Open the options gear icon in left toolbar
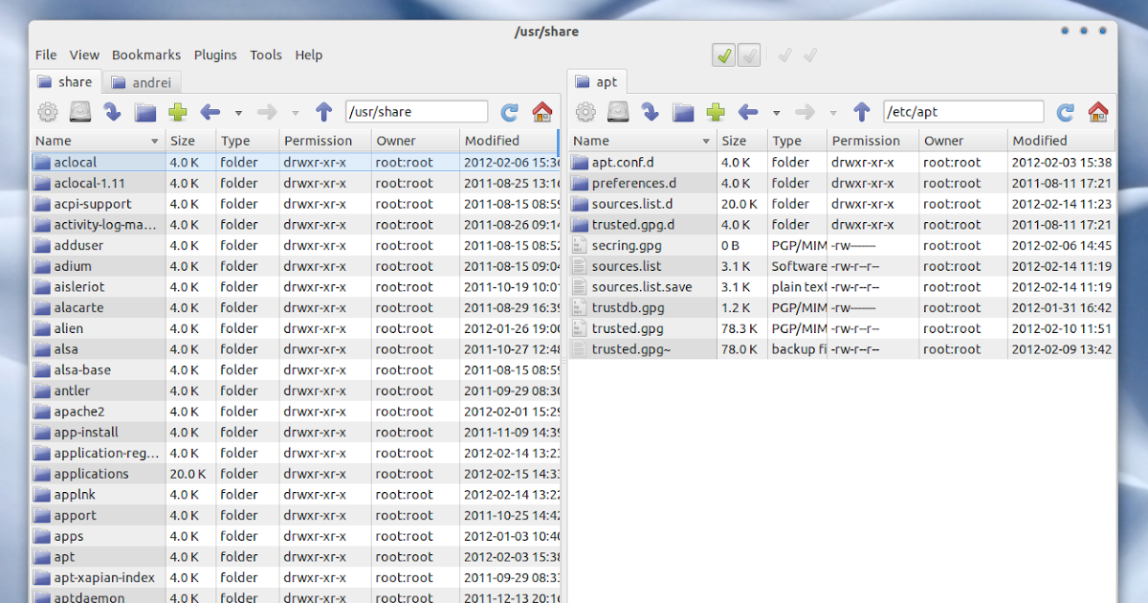1148x603 pixels. coord(47,111)
